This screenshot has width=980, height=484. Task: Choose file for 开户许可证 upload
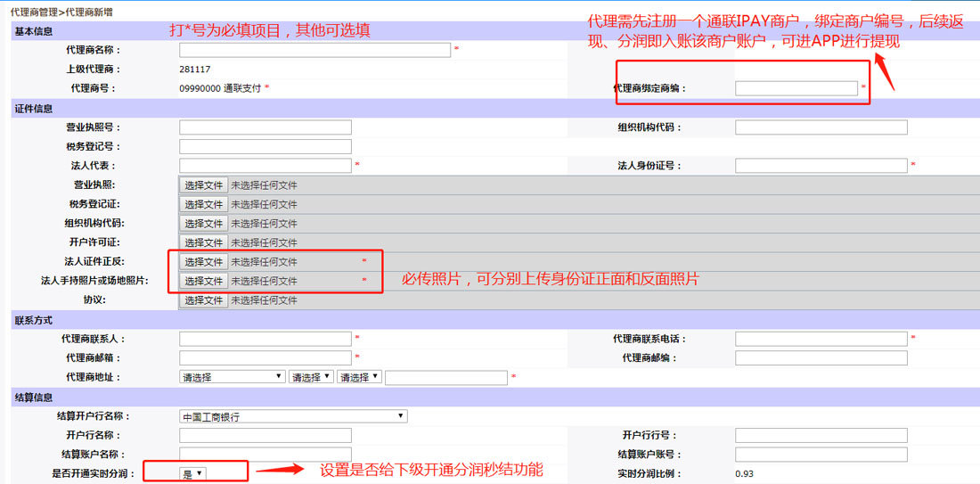pyautogui.click(x=204, y=242)
